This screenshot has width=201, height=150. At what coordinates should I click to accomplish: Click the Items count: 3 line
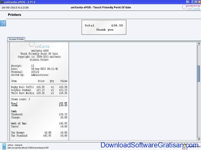[x=21, y=99]
